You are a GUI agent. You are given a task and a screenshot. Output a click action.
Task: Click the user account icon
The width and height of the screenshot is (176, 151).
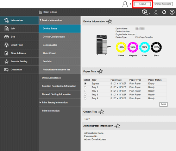click(125, 4)
